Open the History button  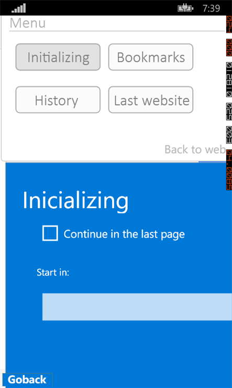(x=58, y=100)
